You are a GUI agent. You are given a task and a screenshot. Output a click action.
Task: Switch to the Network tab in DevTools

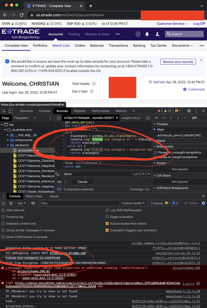[80, 111]
